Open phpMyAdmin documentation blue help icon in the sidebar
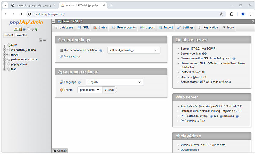256x154 pixels. pos(24,29)
